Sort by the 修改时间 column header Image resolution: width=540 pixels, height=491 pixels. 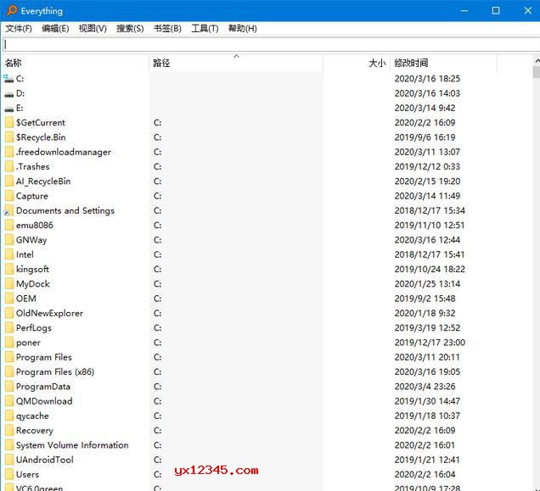coord(443,63)
